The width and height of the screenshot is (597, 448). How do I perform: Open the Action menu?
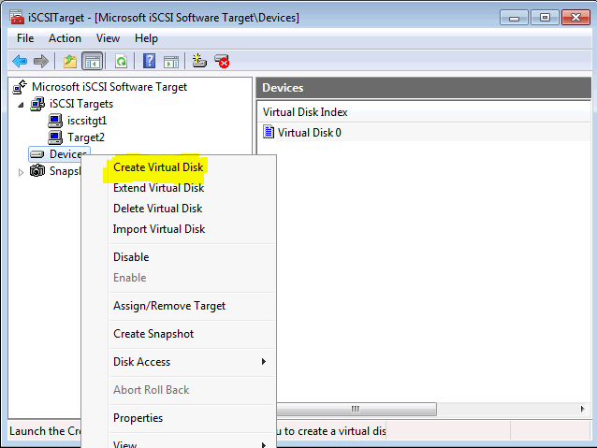65,38
